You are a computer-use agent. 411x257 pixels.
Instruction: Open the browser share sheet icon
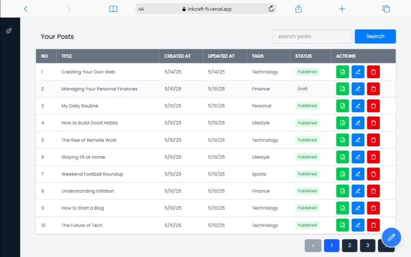pyautogui.click(x=298, y=9)
